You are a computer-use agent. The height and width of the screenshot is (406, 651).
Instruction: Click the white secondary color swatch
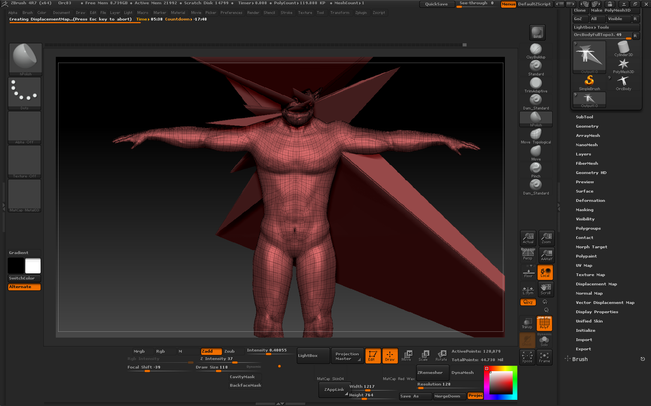click(33, 266)
